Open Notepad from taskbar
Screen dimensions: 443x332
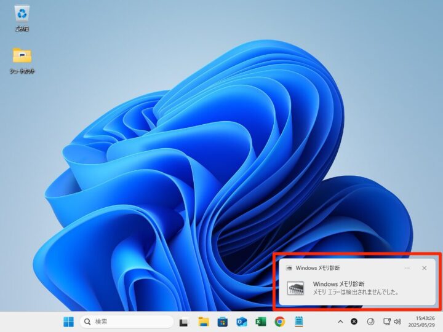(299, 322)
